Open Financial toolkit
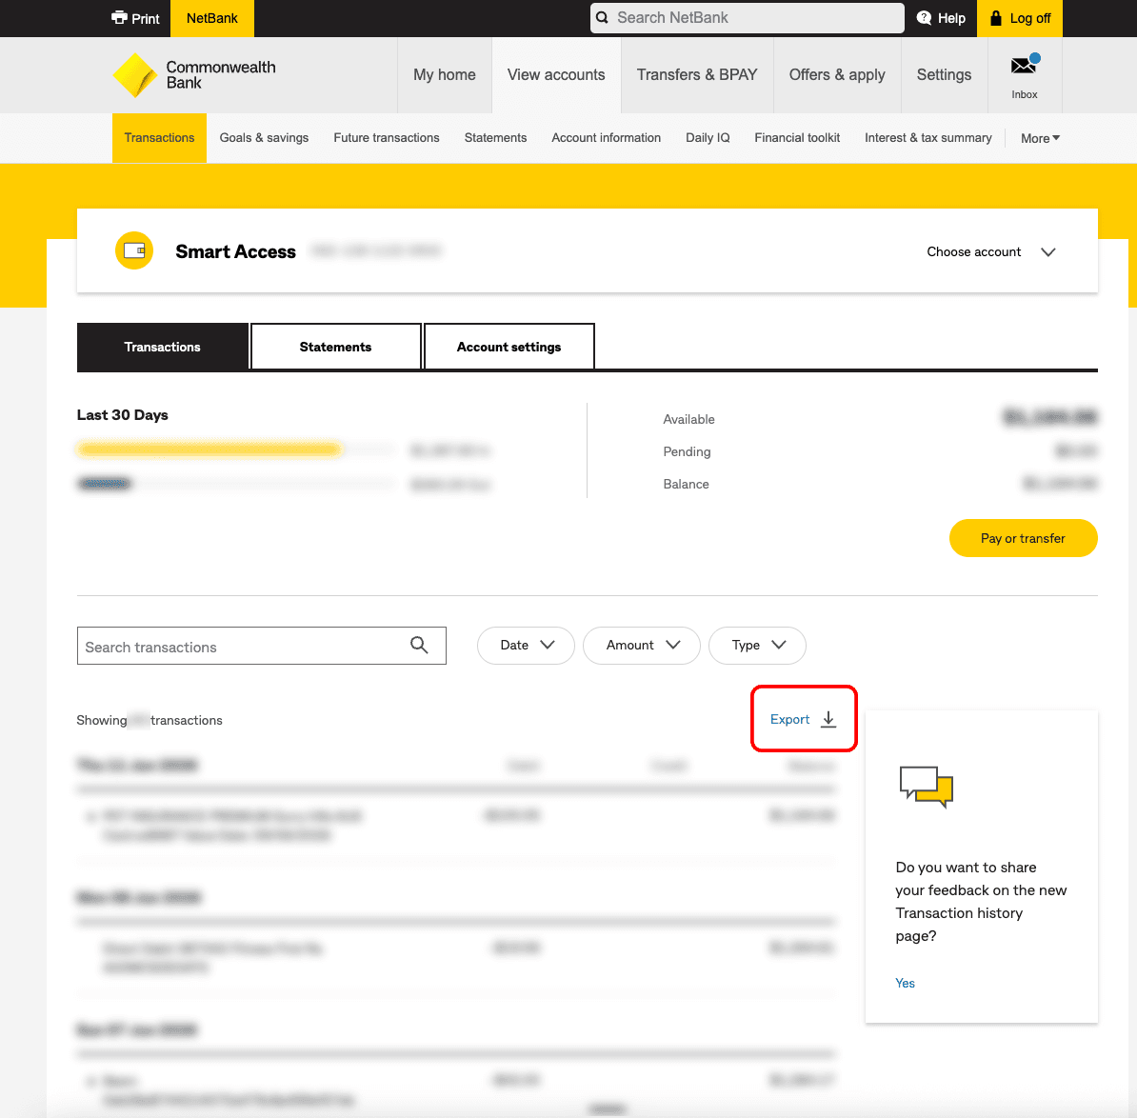This screenshot has width=1137, height=1118. (797, 138)
